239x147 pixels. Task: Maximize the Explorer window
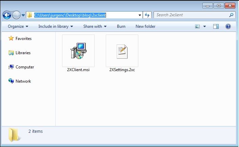219,6
